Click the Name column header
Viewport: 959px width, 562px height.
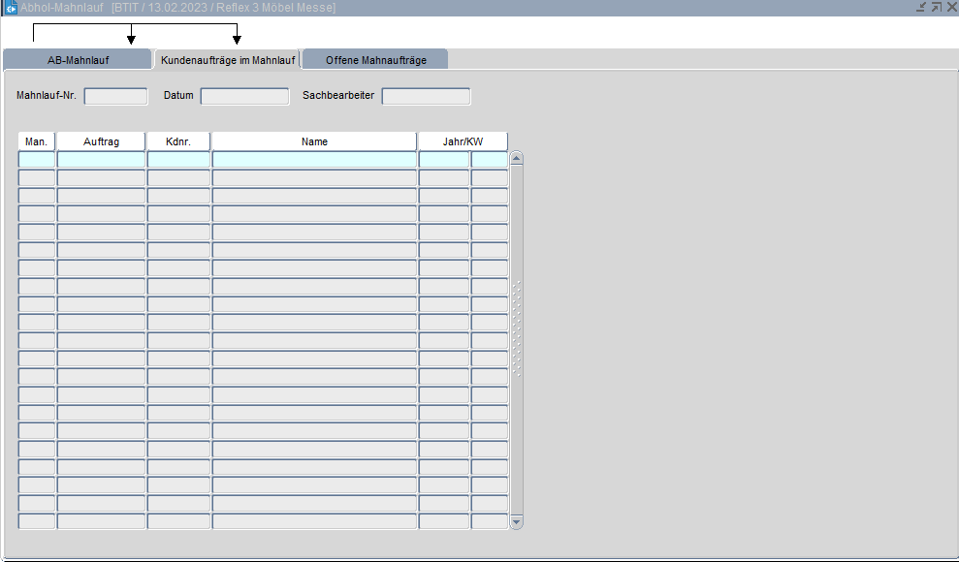(314, 141)
